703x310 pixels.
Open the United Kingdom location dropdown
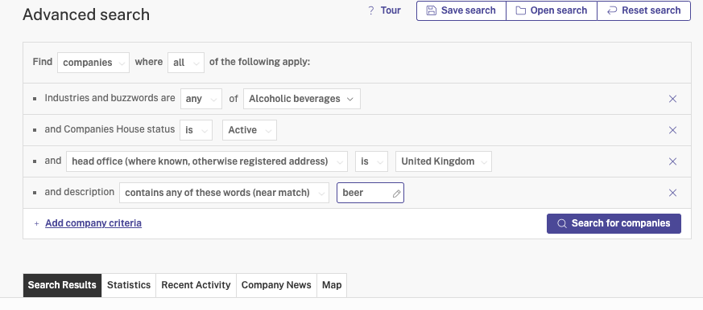[444, 161]
